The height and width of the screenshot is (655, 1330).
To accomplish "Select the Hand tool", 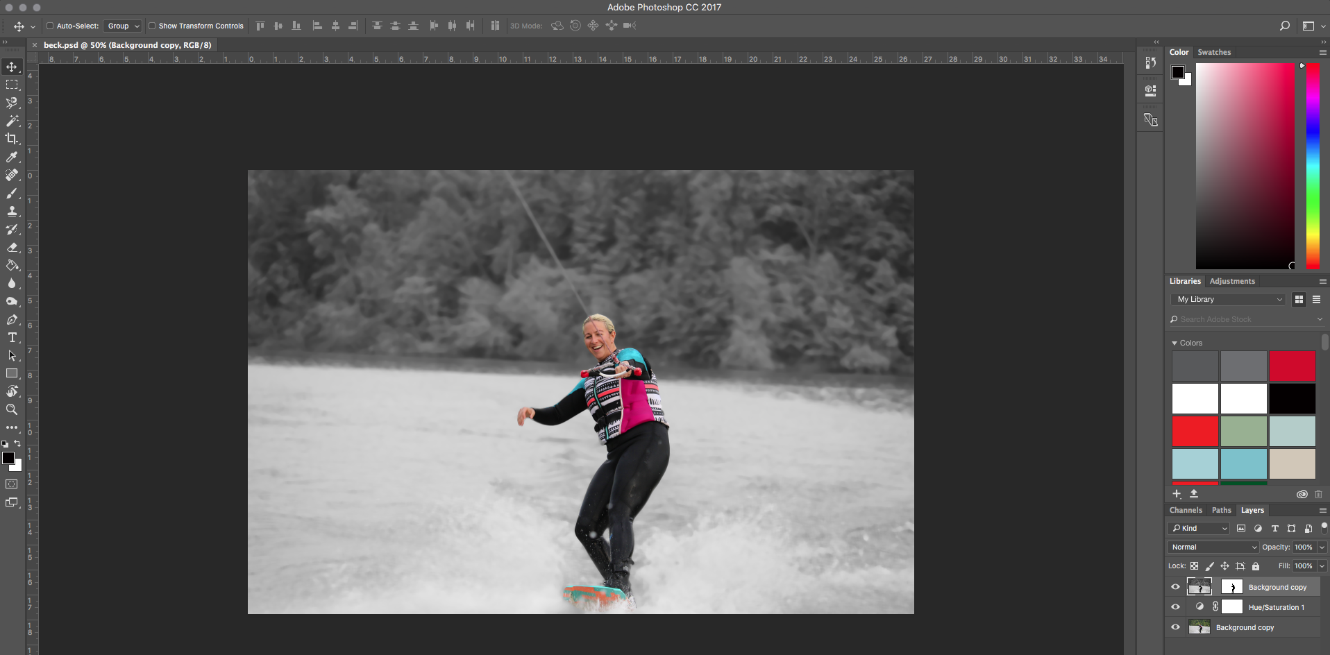I will (x=12, y=391).
